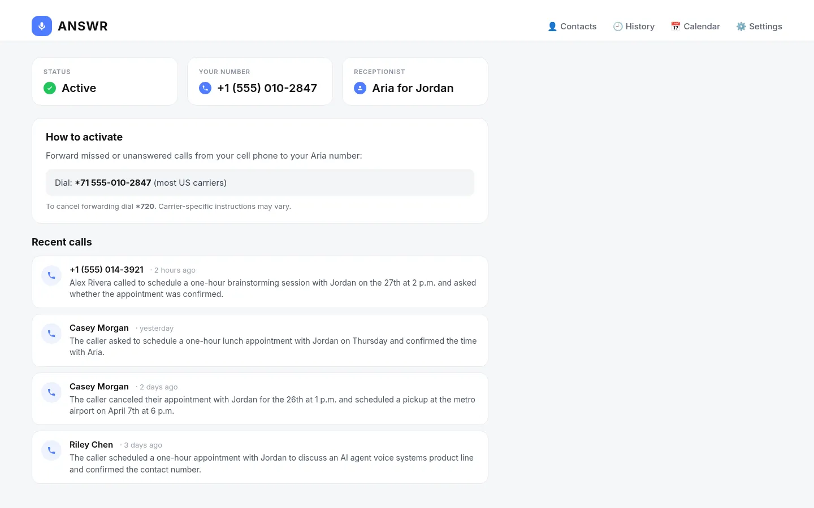The image size is (814, 508).
Task: Click the Alex Rivera brainstorming session summary
Action: [273, 288]
